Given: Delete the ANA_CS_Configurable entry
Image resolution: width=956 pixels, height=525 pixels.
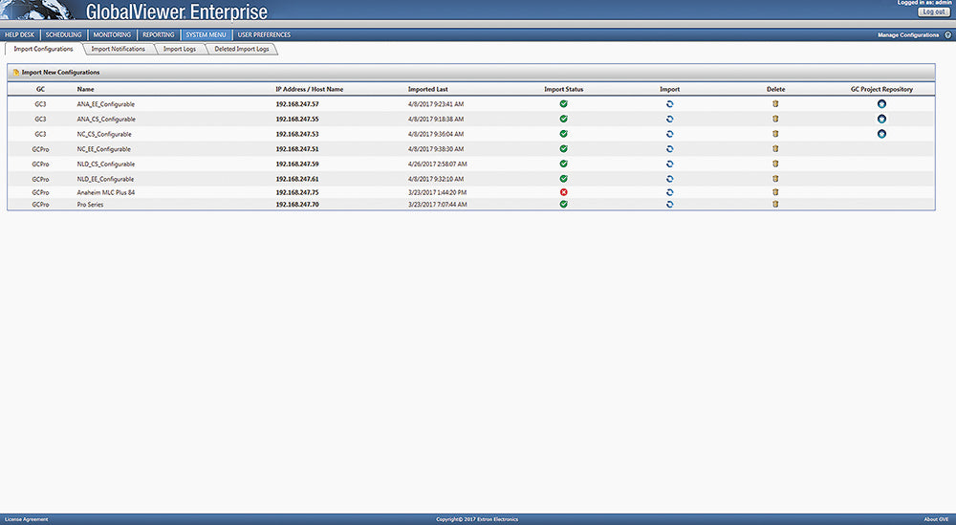Looking at the screenshot, I should 775,119.
